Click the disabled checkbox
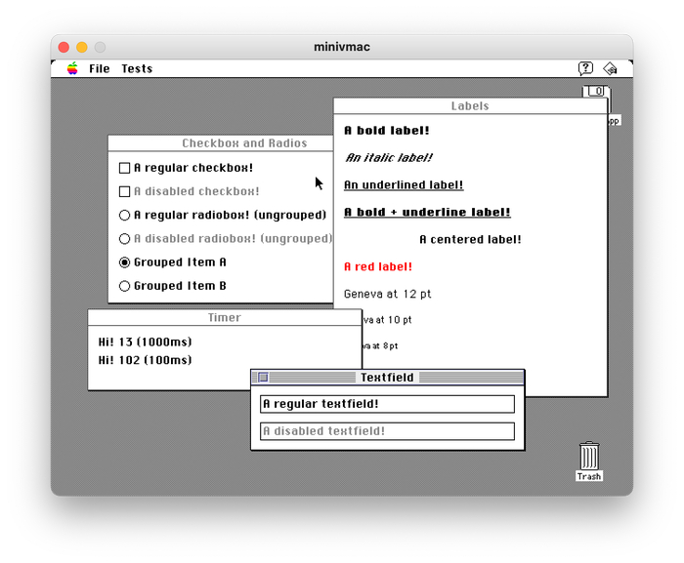This screenshot has height=563, width=684. 124,191
